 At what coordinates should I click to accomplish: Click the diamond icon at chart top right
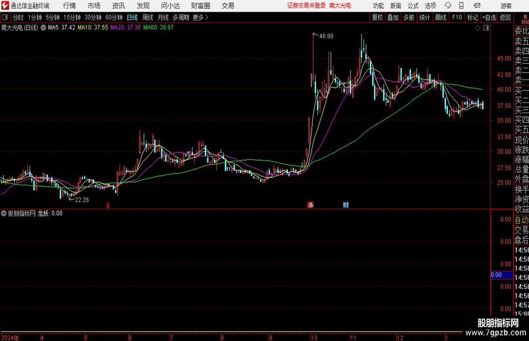[x=477, y=28]
